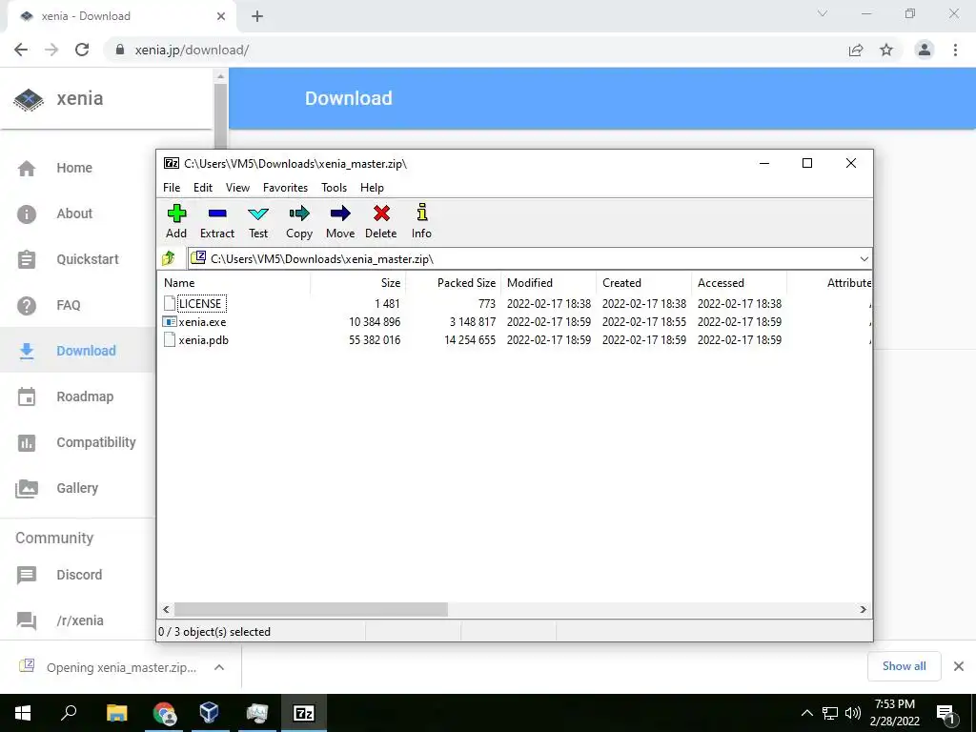The image size is (976, 732).
Task: Click the LICENSE file icon
Action: [x=170, y=303]
